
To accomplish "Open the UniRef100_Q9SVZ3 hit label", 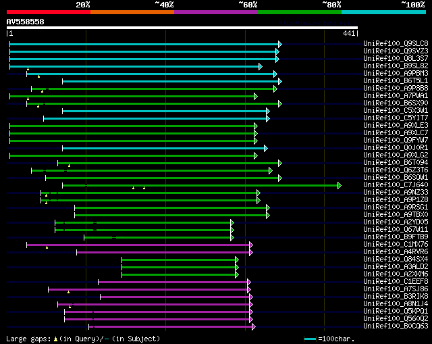I will click(x=396, y=51).
